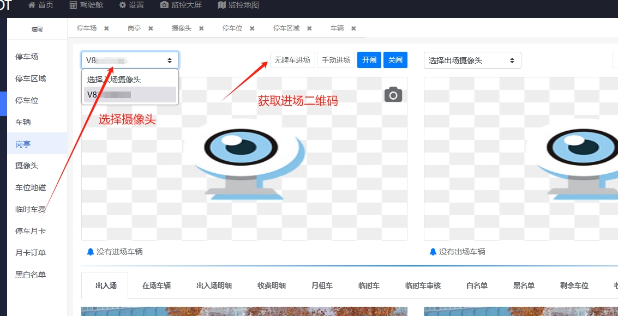Open the 监控地图 monitor map
This screenshot has width=618, height=316.
pos(238,5)
